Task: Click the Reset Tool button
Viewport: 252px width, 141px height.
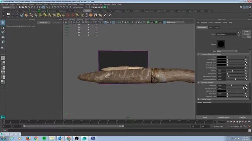Action: click(x=44, y=23)
